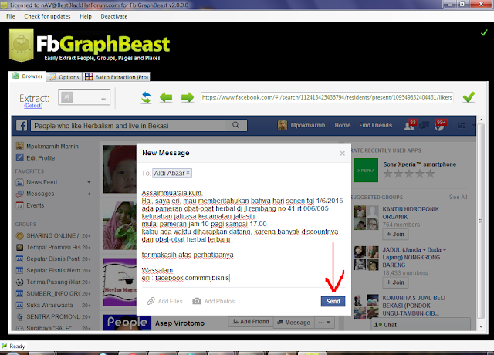Open KOMUNITAS JUAL BELI BEKASI group link
Image resolution: width=494 pixels, height=355 pixels.
pyautogui.click(x=414, y=306)
